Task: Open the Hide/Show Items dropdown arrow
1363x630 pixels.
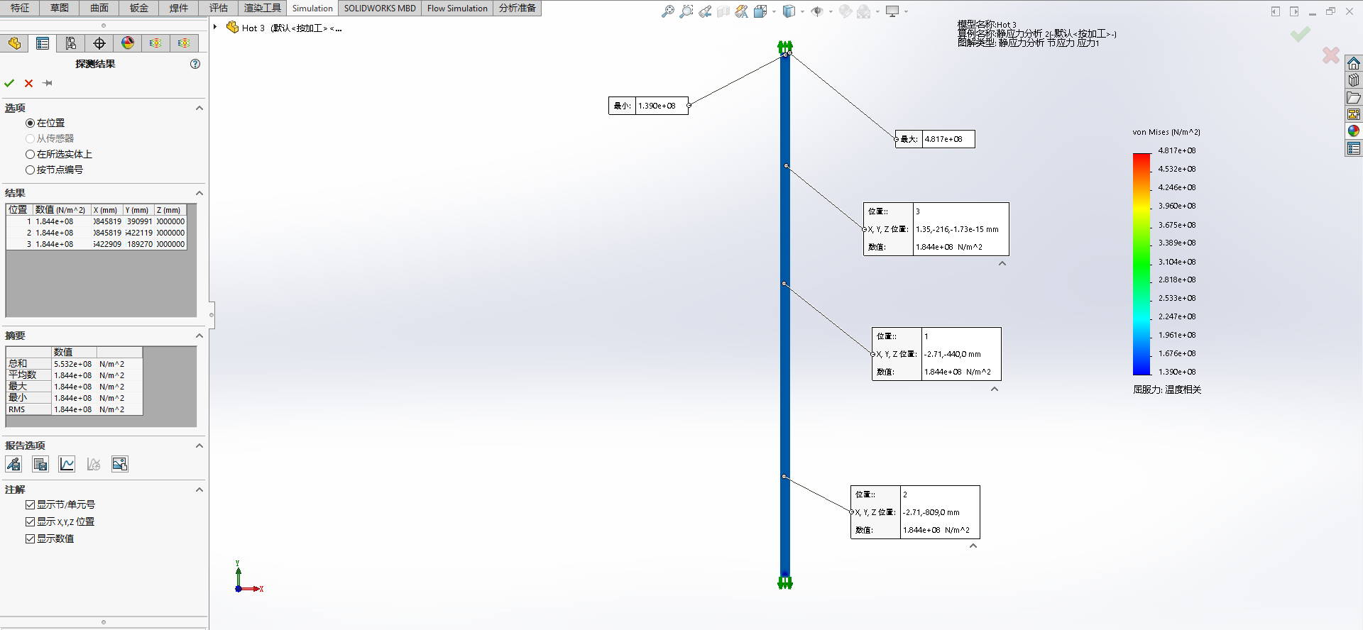Action: pos(831,11)
